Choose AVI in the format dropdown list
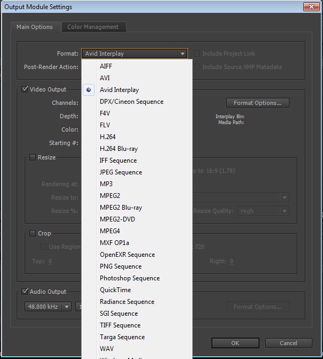Image resolution: width=323 pixels, height=359 pixels. coord(137,78)
